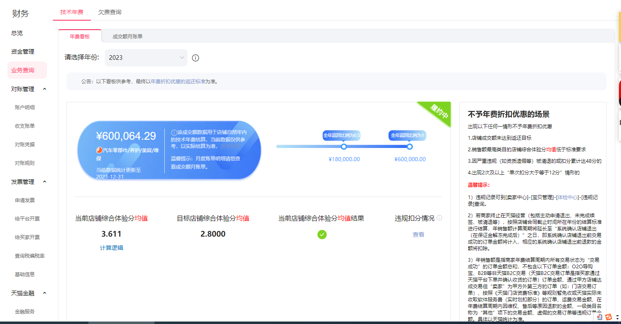The image size is (621, 324).
Task: Click the 不予年费折扣优惠的场景 heading
Action: coord(509,114)
